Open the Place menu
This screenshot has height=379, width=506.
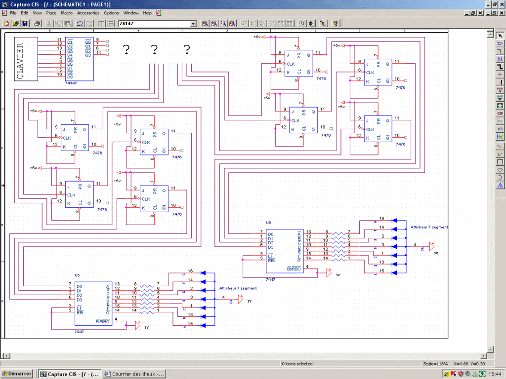(51, 13)
